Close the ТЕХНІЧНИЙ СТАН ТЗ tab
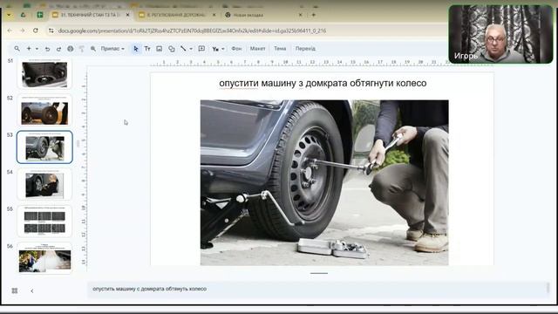 (x=128, y=15)
